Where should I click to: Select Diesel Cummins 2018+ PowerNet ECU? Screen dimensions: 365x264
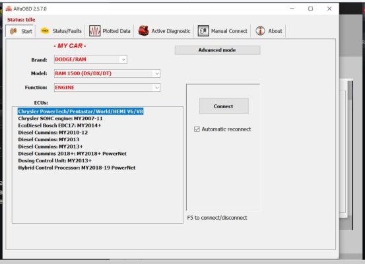(x=73, y=154)
